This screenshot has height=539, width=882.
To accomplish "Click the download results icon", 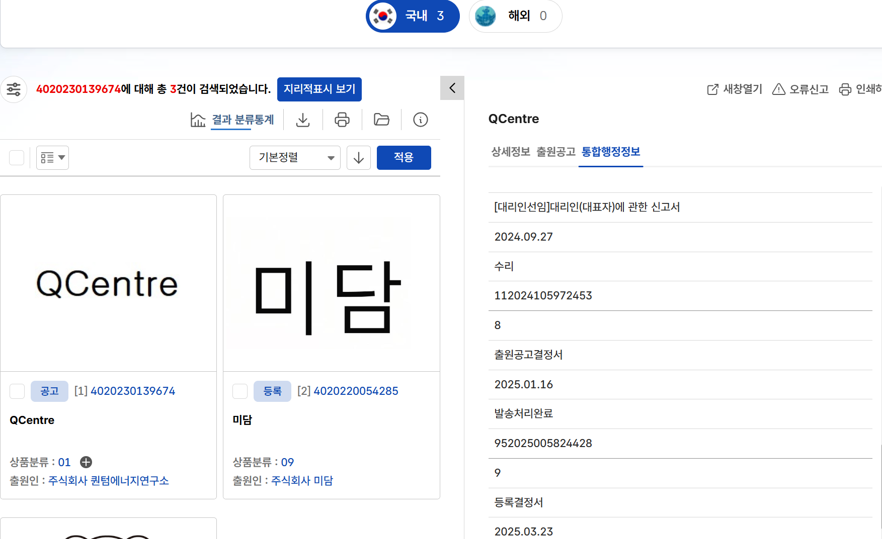I will pyautogui.click(x=303, y=120).
